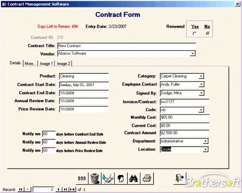Viewport: 242px width, 193px height.
Task: Click the Contract Amount field $2,500.00
Action: coord(185,133)
